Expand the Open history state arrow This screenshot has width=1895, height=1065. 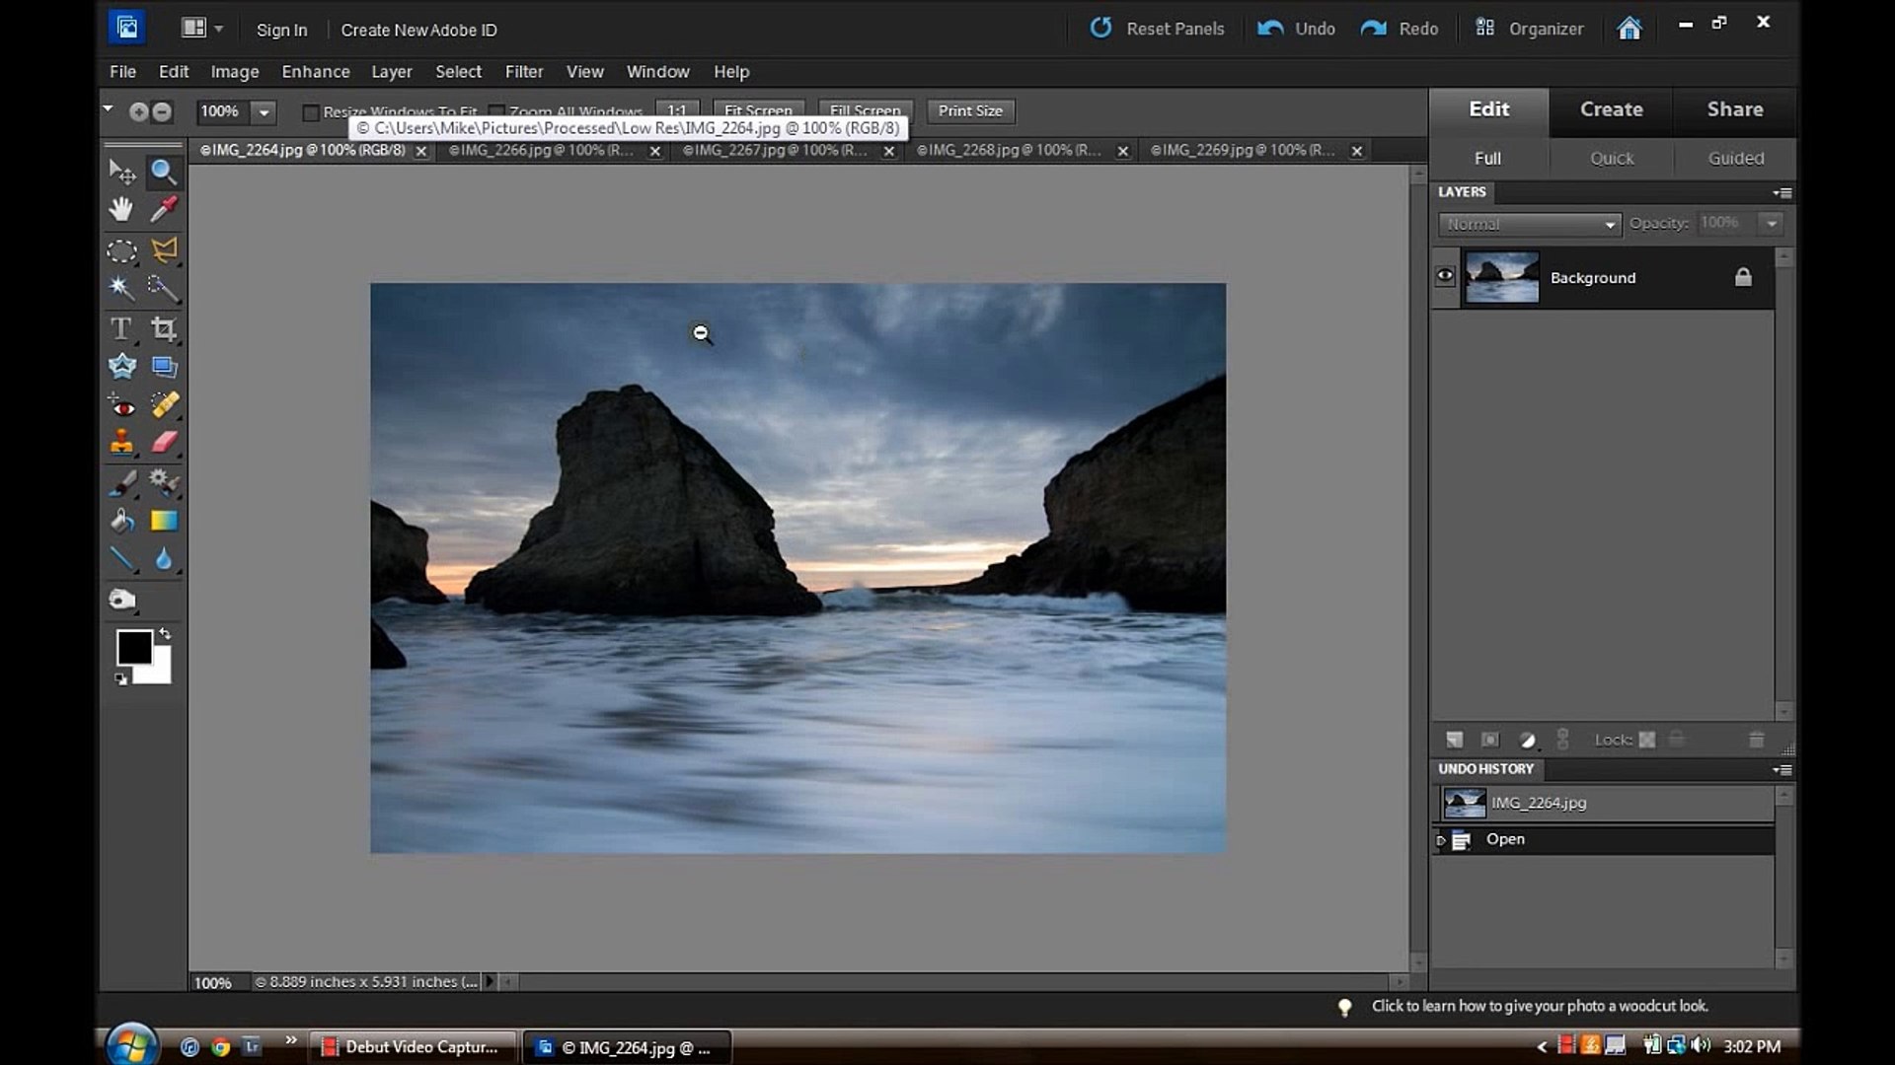point(1441,840)
